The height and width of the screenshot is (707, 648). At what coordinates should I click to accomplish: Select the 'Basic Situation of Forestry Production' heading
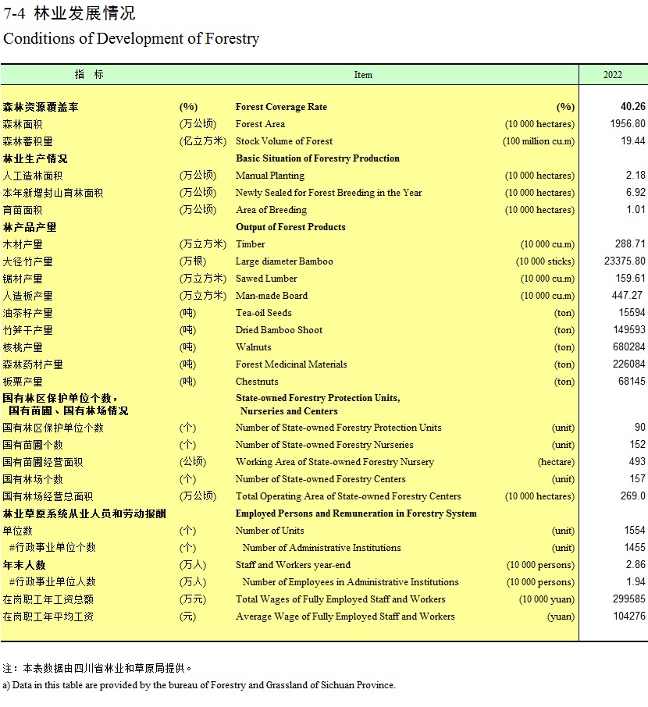pyautogui.click(x=318, y=158)
